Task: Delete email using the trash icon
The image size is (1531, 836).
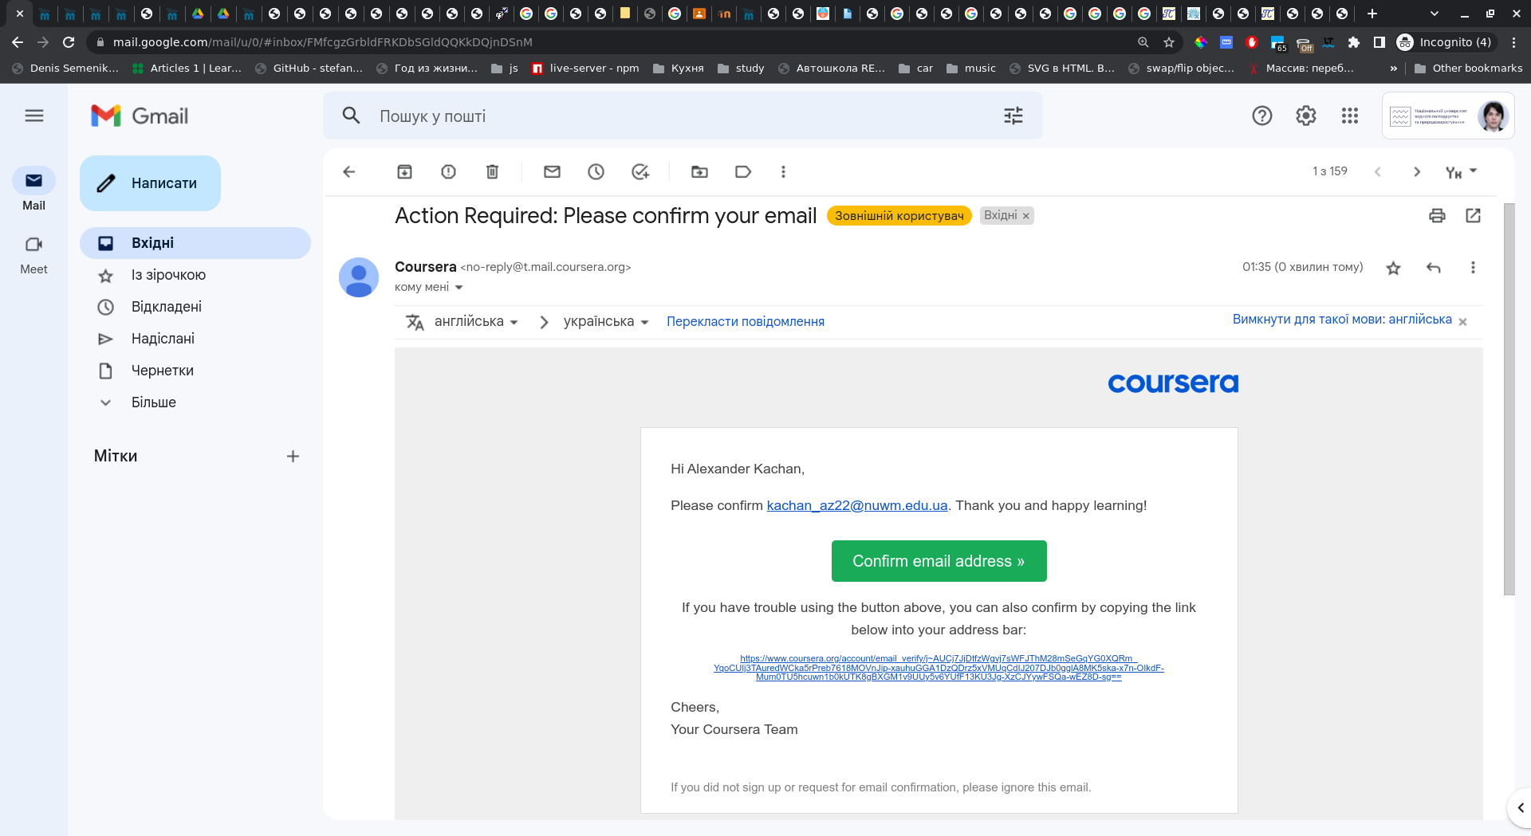Action: [492, 172]
